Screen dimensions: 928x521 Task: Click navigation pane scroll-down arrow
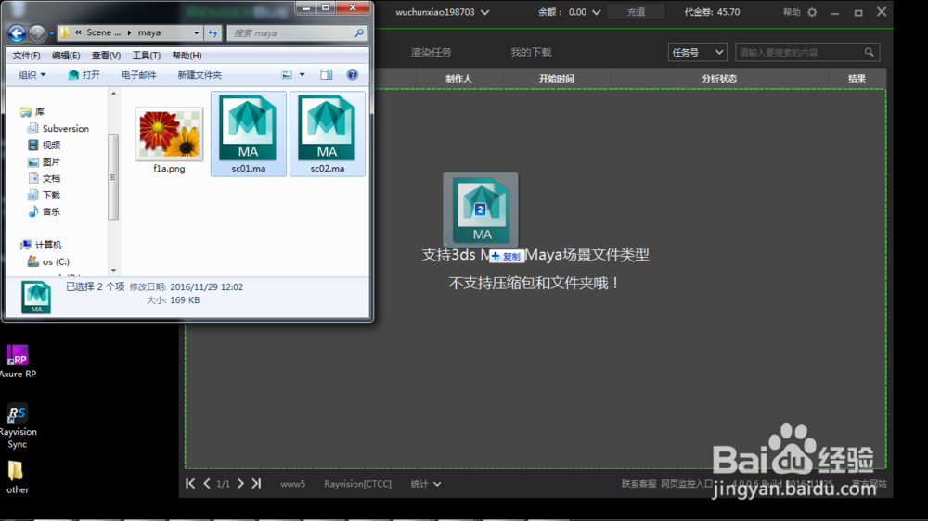[x=113, y=271]
